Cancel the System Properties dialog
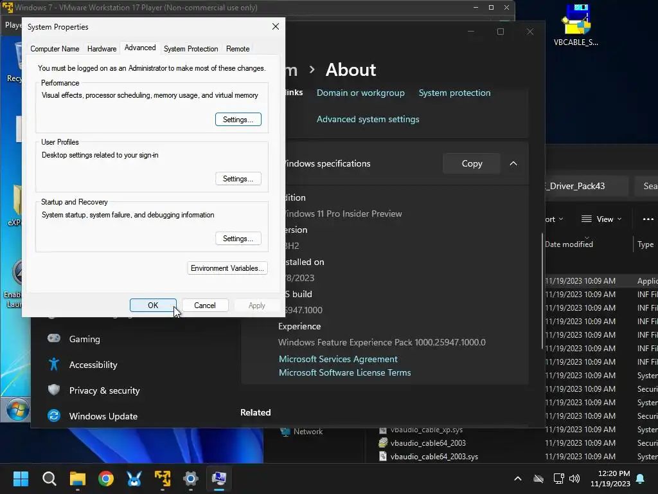The image size is (658, 494). (x=205, y=306)
